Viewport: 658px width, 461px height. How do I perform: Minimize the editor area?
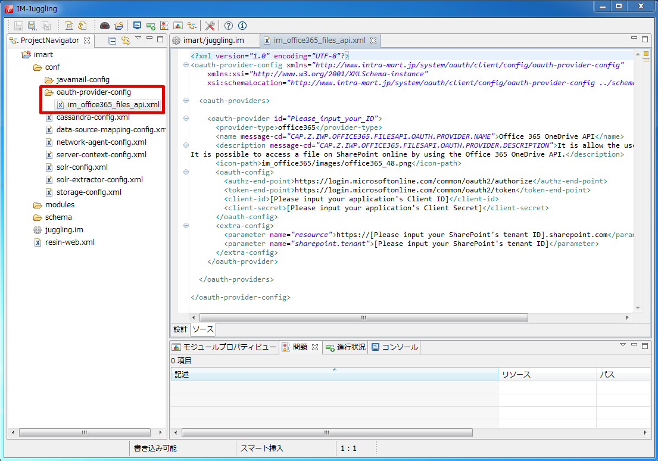[634, 38]
